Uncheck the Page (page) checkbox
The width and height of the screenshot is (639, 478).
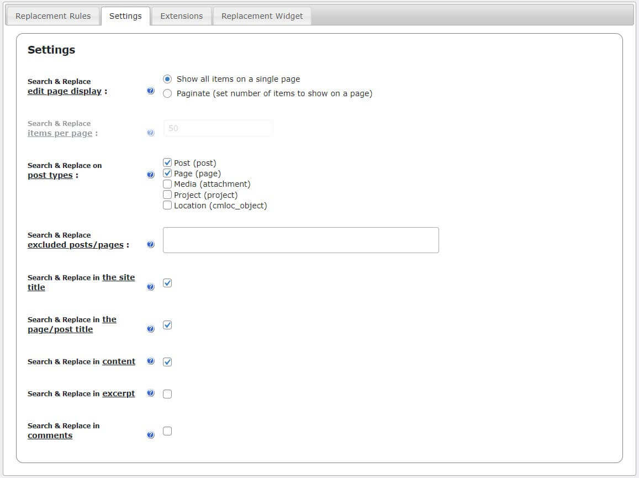click(x=167, y=174)
